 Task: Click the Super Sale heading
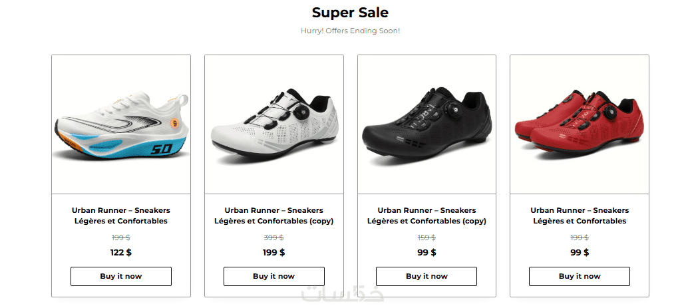tap(350, 13)
